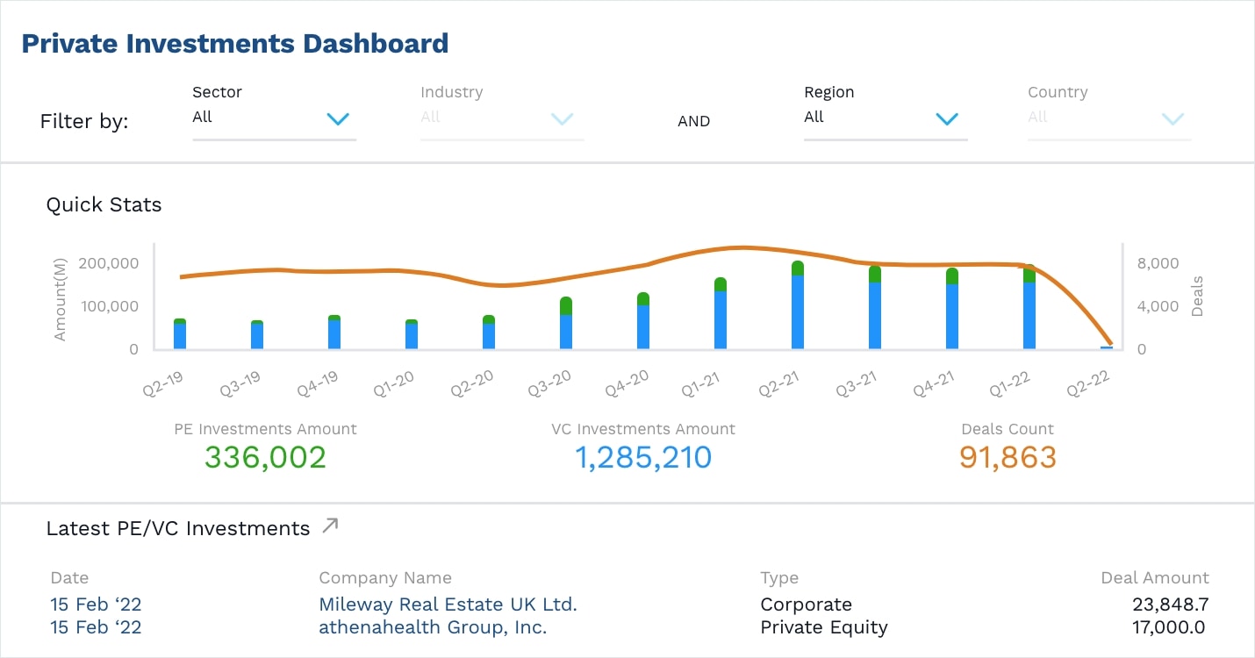Click the Region dropdown chevron icon
Image resolution: width=1255 pixels, height=658 pixels.
pos(947,119)
